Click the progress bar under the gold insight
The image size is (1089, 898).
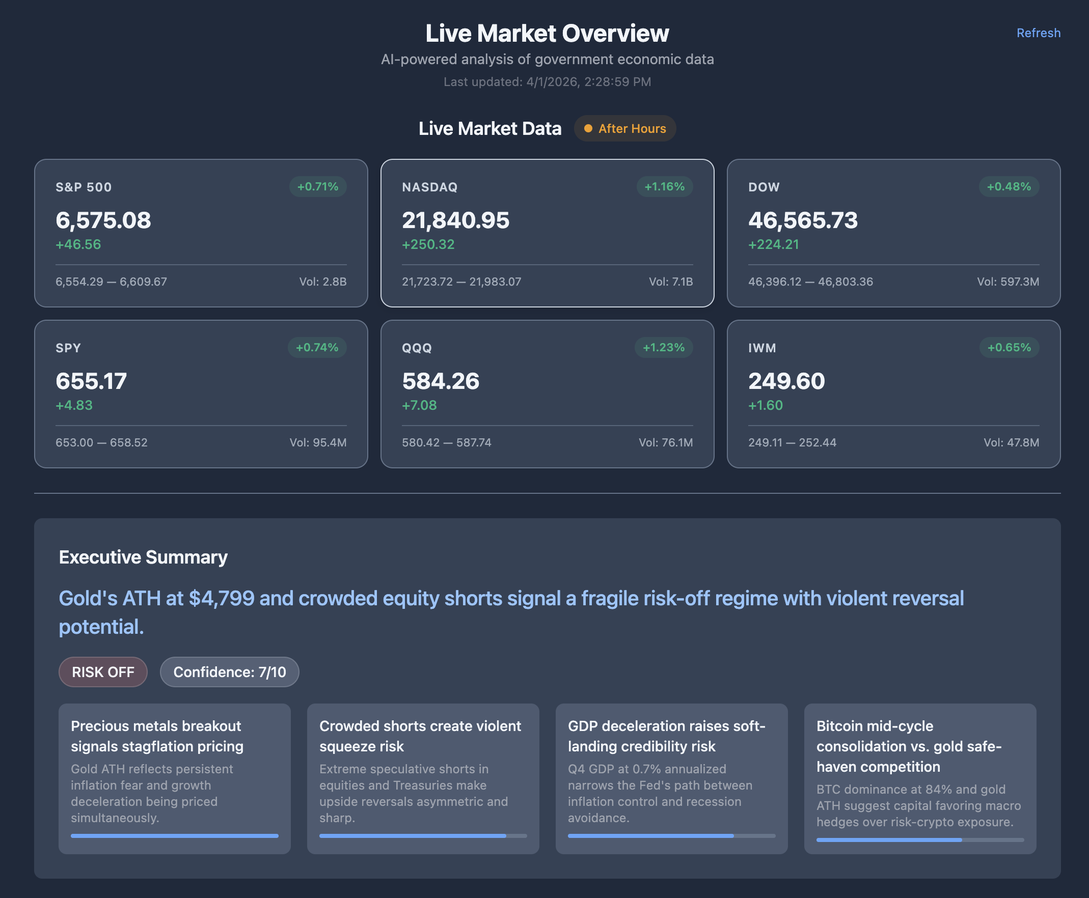point(174,836)
